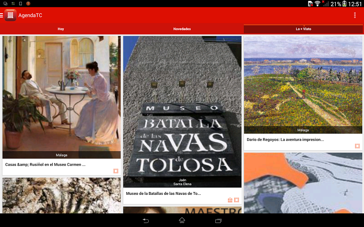The height and width of the screenshot is (227, 364).
Task: Tap the red alert notification icon in the status bar
Action: pyautogui.click(x=28, y=4)
